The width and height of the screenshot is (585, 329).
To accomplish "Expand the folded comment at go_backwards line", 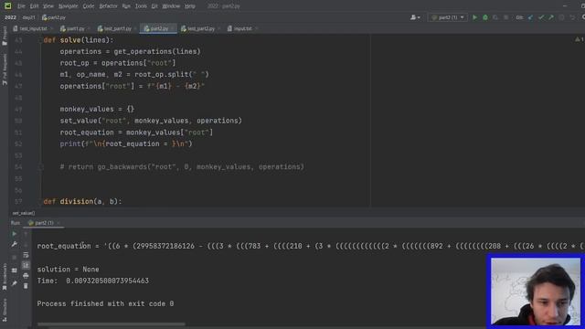I will tap(41, 166).
